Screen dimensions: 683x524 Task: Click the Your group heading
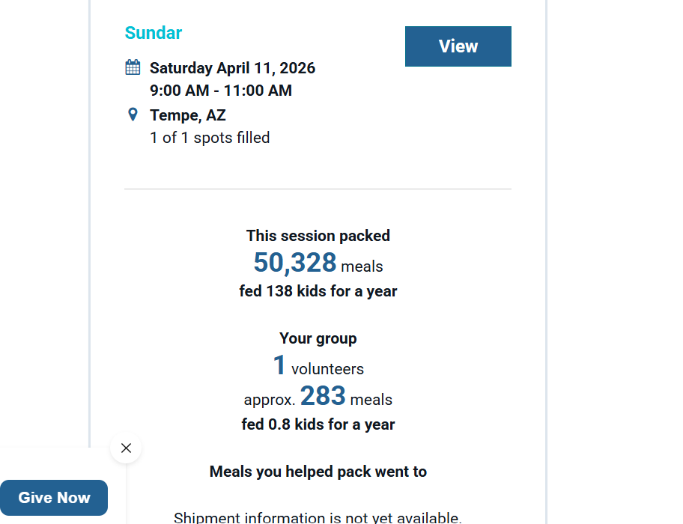pos(318,338)
